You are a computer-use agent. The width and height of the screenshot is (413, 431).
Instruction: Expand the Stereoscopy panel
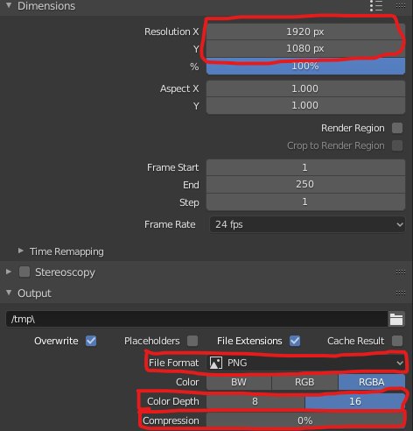(x=9, y=272)
